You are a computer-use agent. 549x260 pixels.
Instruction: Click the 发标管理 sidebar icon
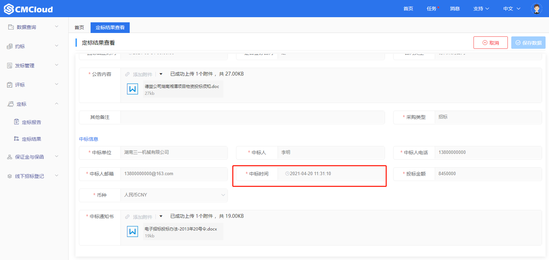click(x=10, y=65)
